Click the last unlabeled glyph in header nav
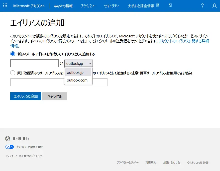The height and width of the screenshot is (171, 220). [170, 5]
